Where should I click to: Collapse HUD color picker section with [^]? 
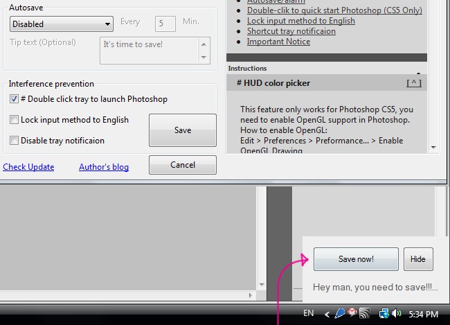click(413, 83)
